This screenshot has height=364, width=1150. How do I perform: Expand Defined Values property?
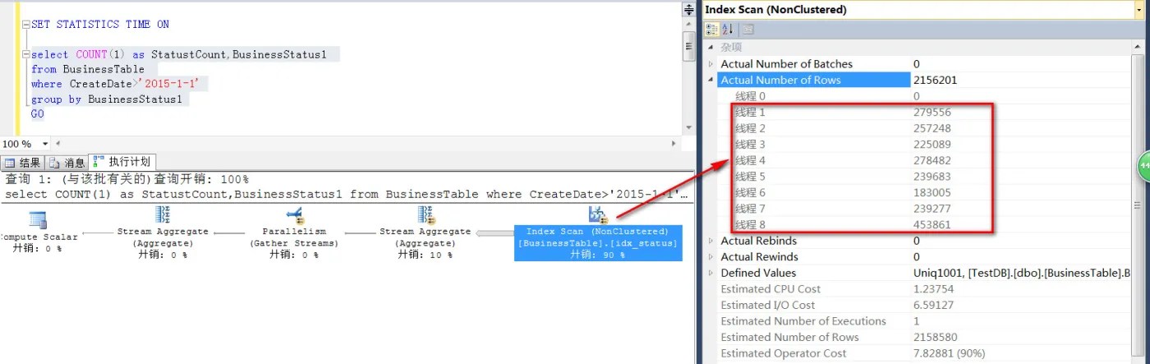(x=711, y=273)
